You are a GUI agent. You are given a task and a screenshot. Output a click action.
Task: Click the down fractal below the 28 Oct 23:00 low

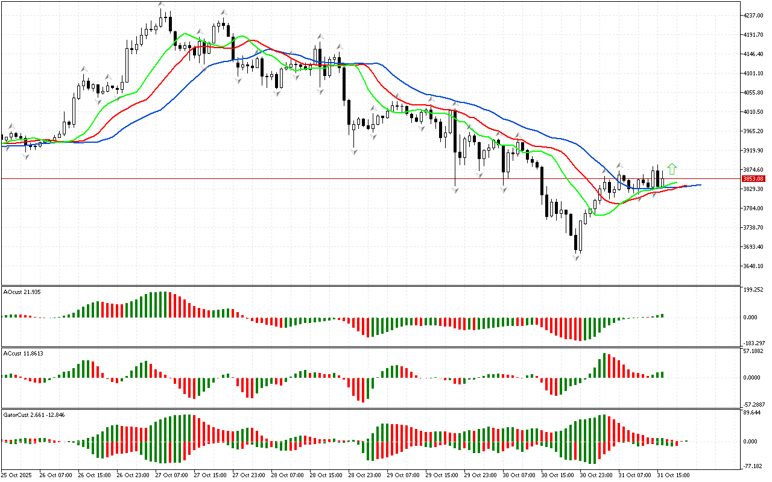tap(354, 151)
